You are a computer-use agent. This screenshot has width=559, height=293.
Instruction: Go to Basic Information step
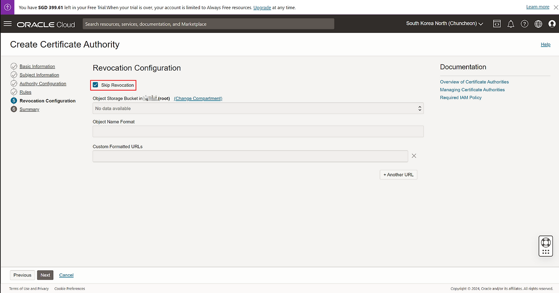[37, 67]
